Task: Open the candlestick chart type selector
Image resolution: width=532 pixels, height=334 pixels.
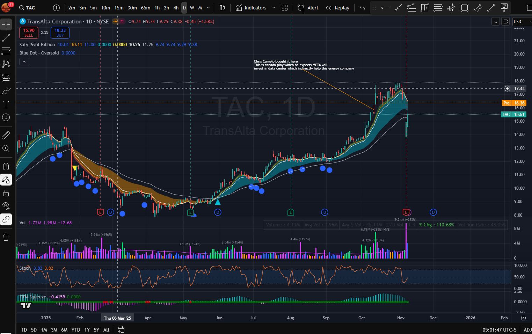Action: 222,8
